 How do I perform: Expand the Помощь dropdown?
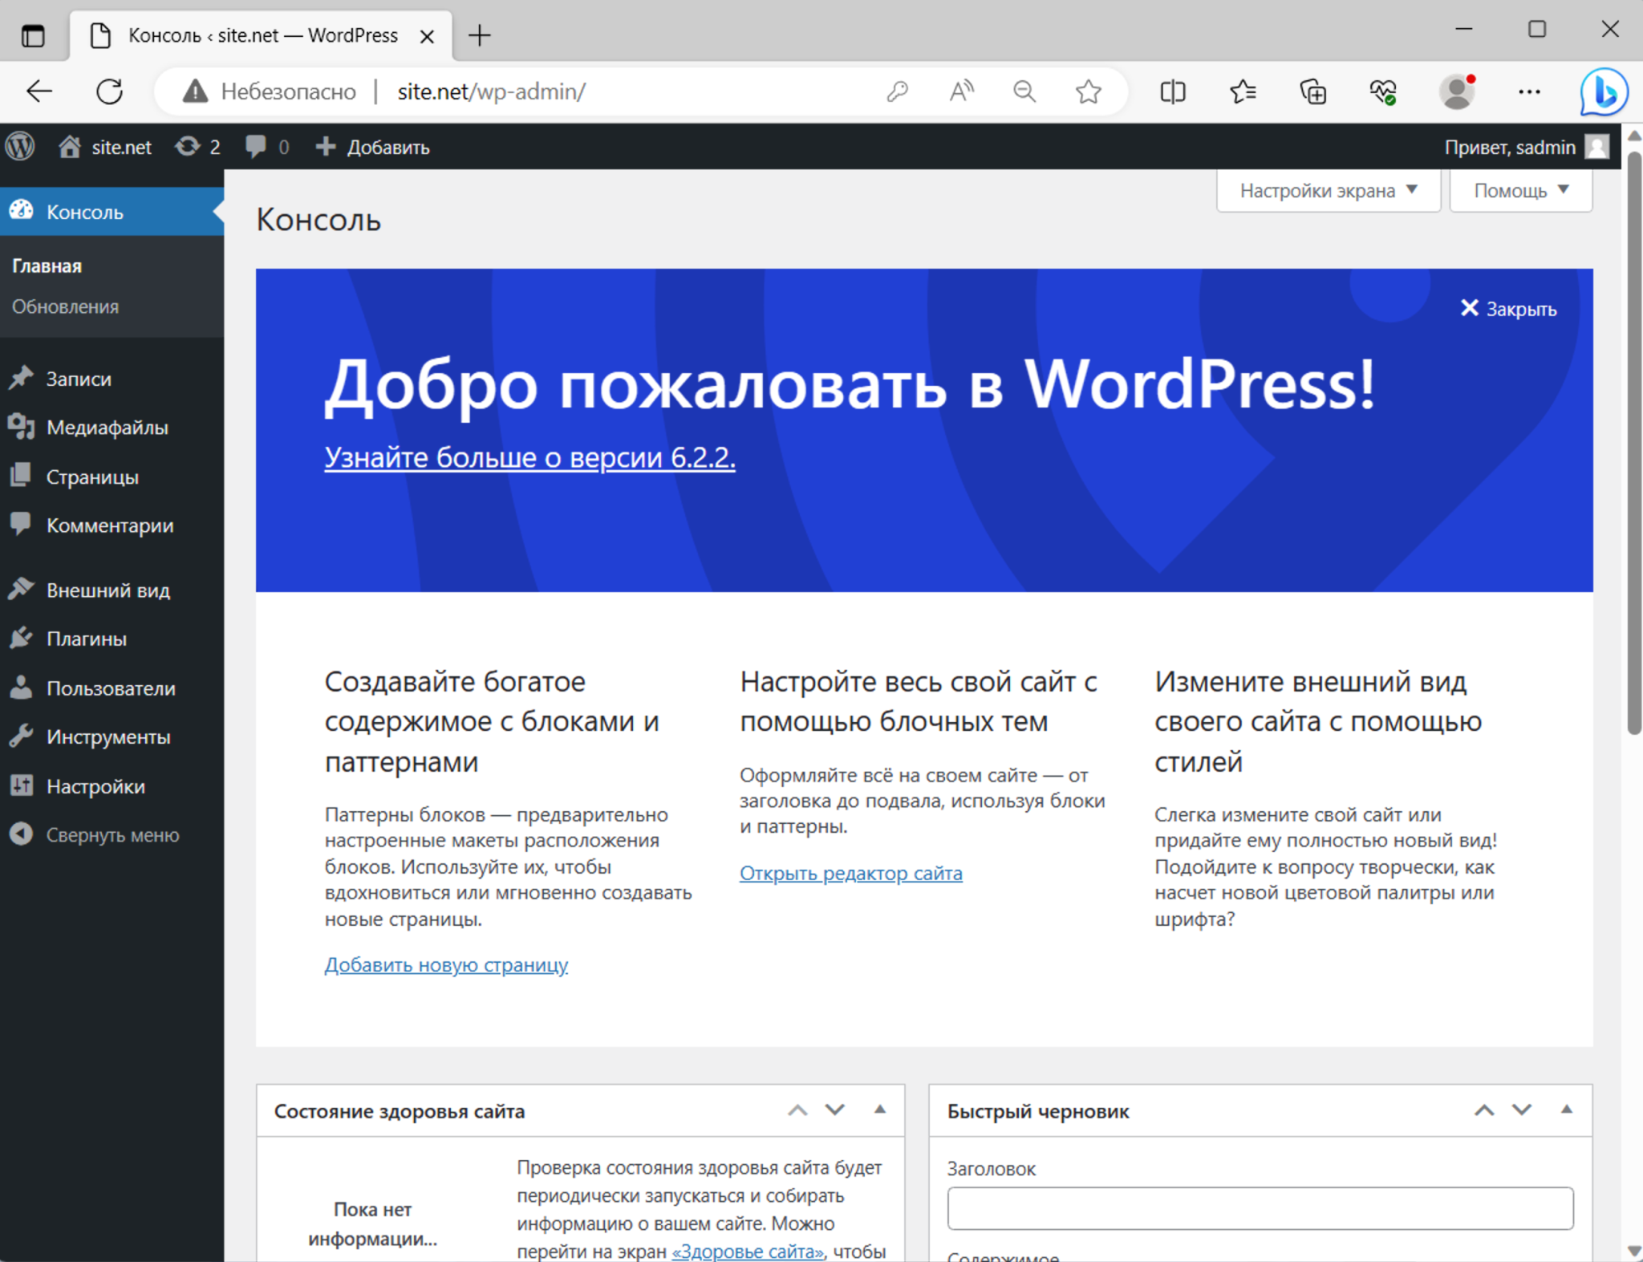1521,191
